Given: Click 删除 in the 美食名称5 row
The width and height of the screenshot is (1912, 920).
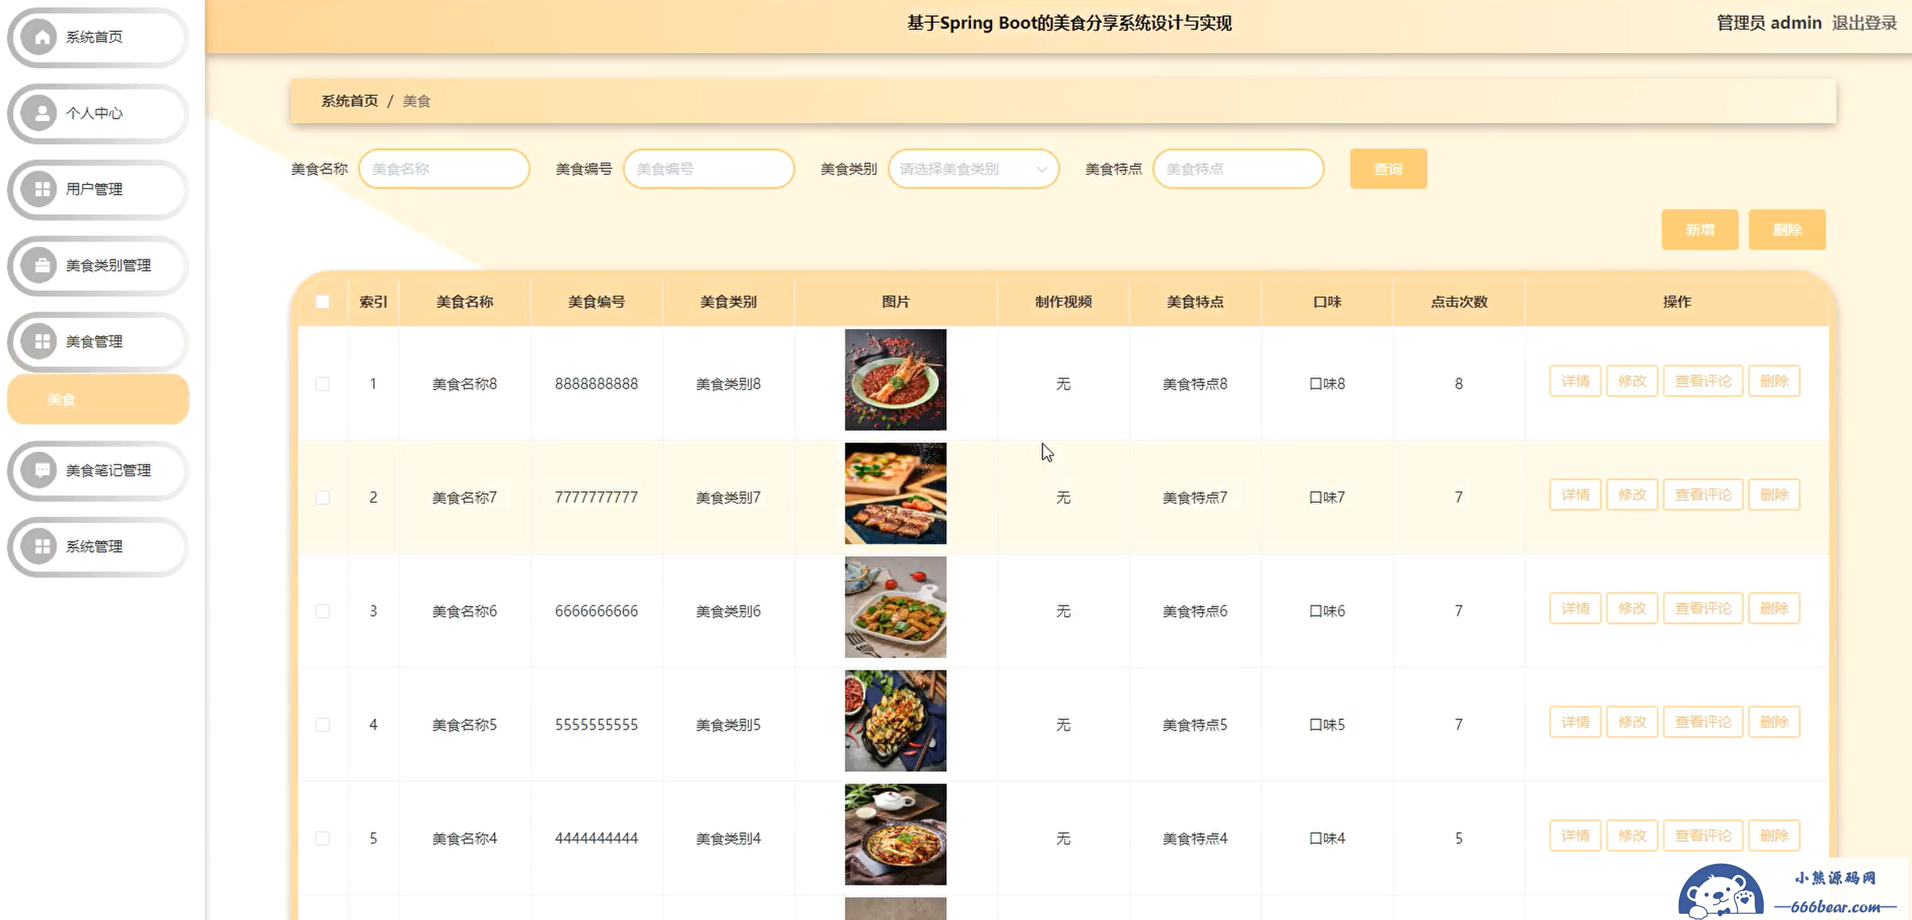Looking at the screenshot, I should click(1774, 722).
